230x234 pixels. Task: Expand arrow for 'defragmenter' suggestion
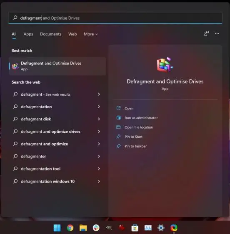99,156
